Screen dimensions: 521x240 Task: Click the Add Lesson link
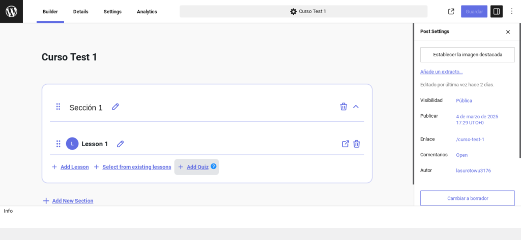[x=74, y=167]
